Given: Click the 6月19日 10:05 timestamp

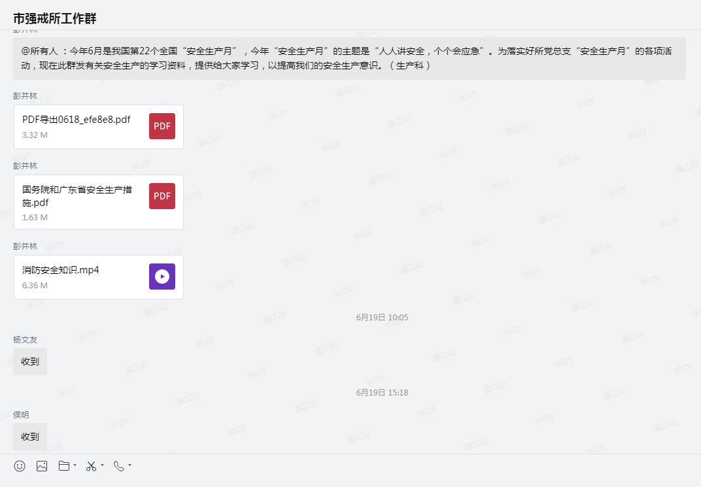Looking at the screenshot, I should 381,317.
